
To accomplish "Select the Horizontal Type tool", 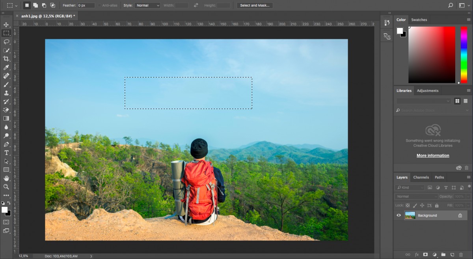I will 6,153.
